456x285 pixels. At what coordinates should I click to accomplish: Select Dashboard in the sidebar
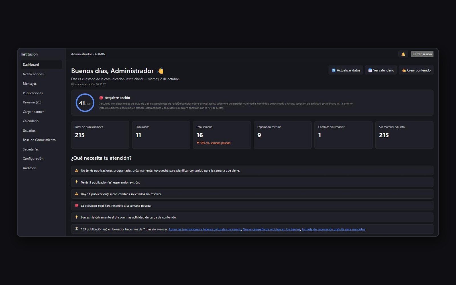[x=41, y=65]
